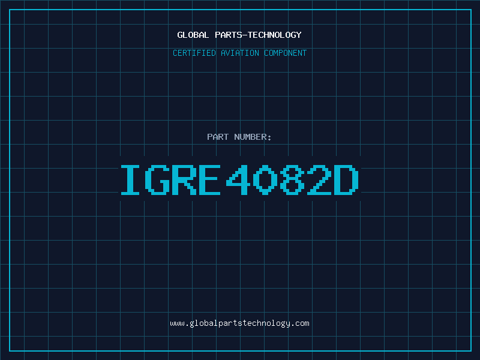Click the large letter D of the part number

click(346, 180)
